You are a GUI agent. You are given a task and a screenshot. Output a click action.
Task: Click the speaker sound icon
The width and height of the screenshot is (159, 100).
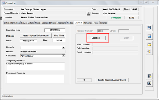point(149,52)
